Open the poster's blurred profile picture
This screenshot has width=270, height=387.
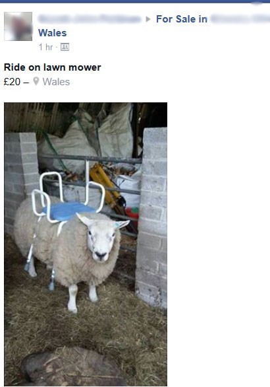(18, 26)
